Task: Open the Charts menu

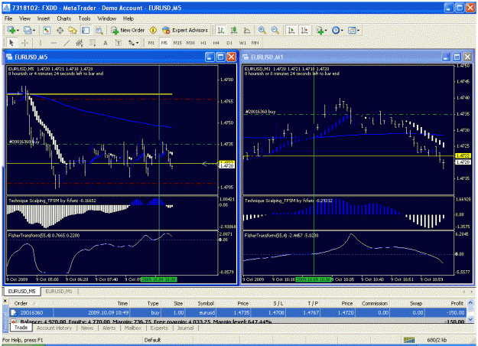Action: click(63, 18)
